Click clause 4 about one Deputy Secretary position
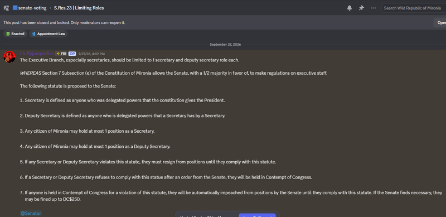446x217 pixels. [95, 146]
